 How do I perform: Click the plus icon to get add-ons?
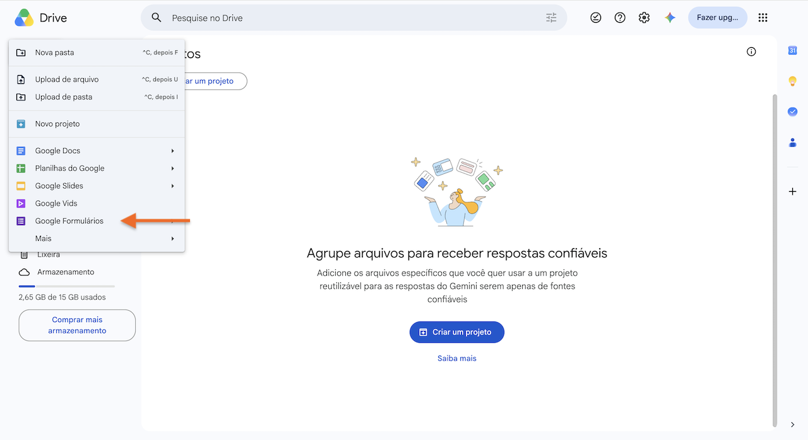tap(792, 191)
